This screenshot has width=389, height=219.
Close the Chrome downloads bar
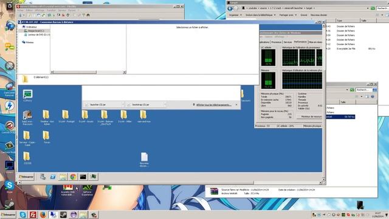click(x=236, y=105)
